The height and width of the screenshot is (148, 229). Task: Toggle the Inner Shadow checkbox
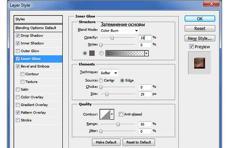tap(18, 43)
